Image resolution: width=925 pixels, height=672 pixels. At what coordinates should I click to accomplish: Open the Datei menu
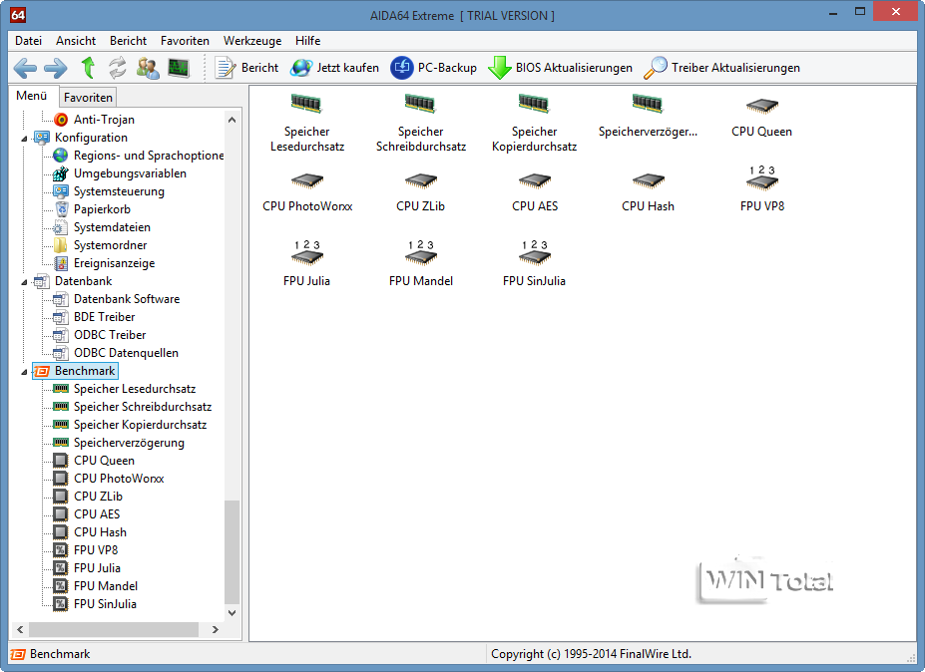pyautogui.click(x=28, y=41)
